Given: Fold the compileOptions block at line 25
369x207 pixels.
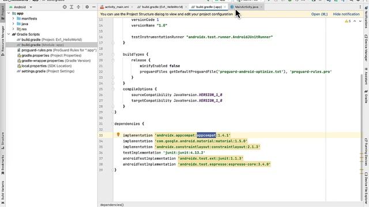Looking at the screenshot, I should coord(113,89).
